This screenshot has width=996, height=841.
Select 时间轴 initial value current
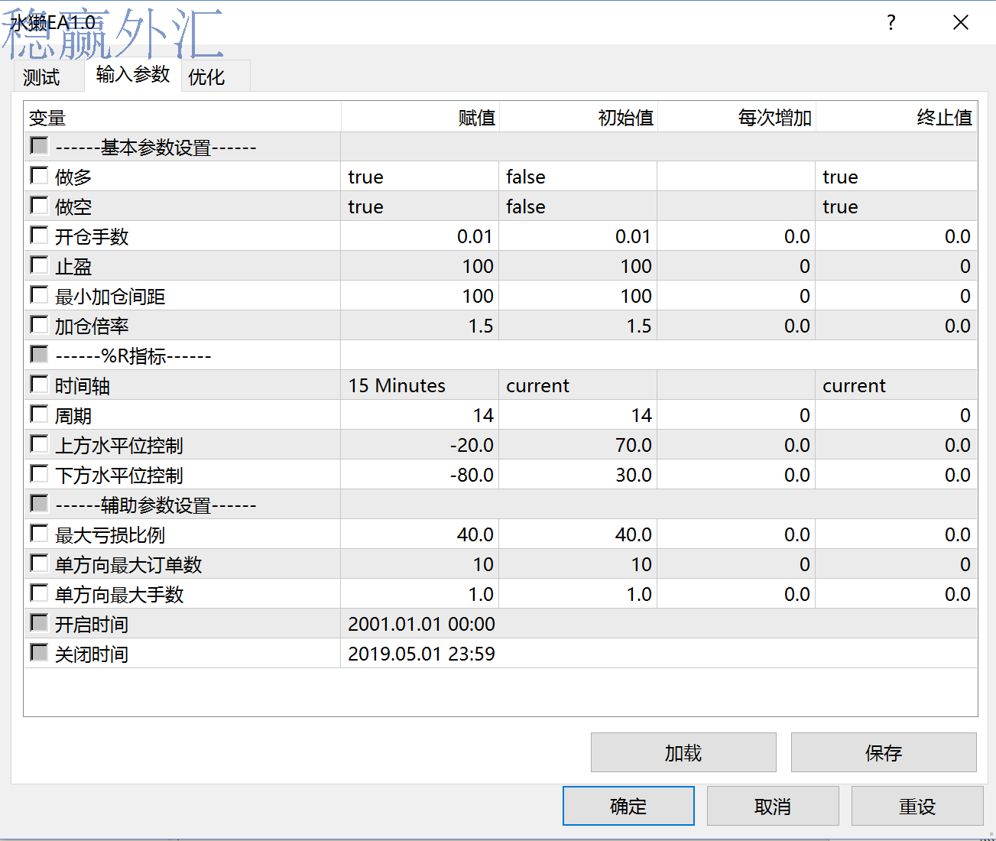click(578, 385)
